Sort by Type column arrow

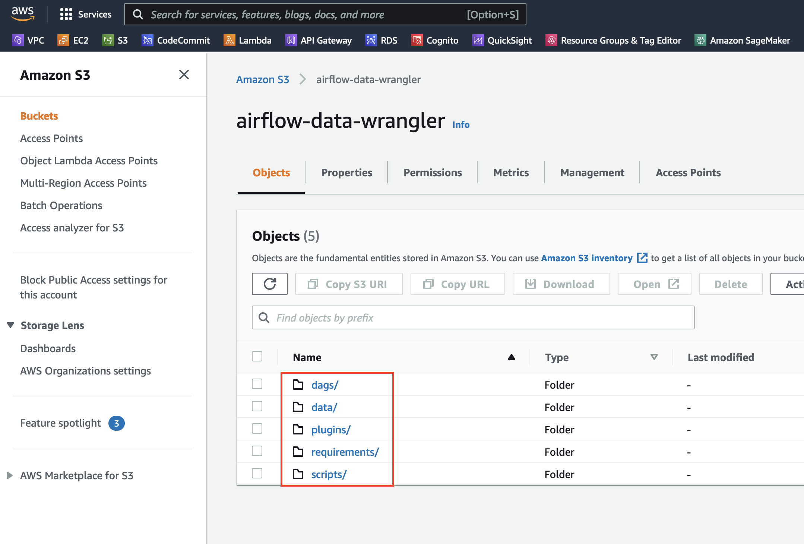[654, 357]
